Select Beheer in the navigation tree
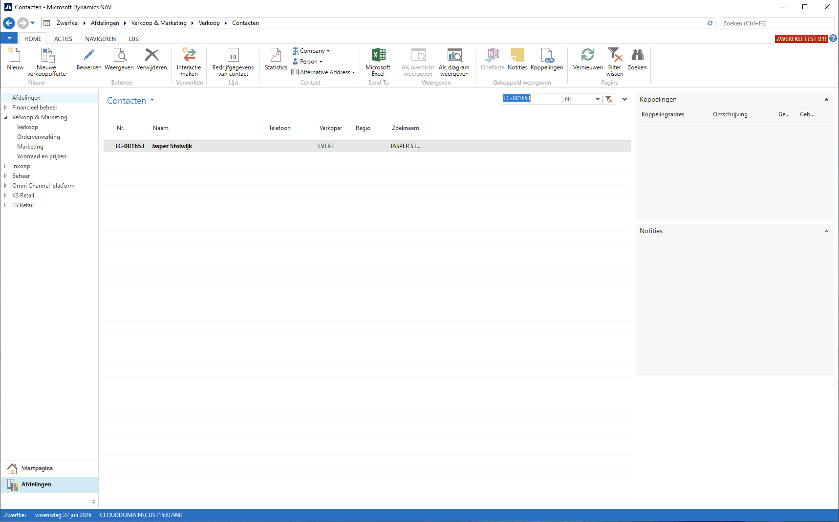 tap(21, 176)
